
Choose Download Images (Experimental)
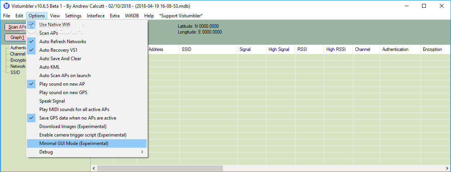point(87,126)
